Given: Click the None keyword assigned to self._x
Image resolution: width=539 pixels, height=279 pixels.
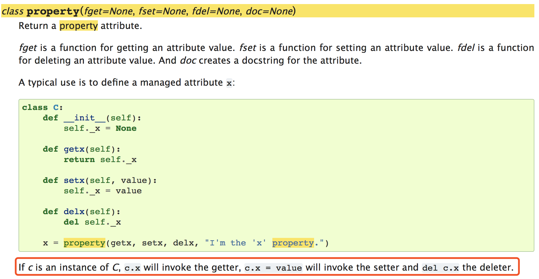Looking at the screenshot, I should (126, 128).
